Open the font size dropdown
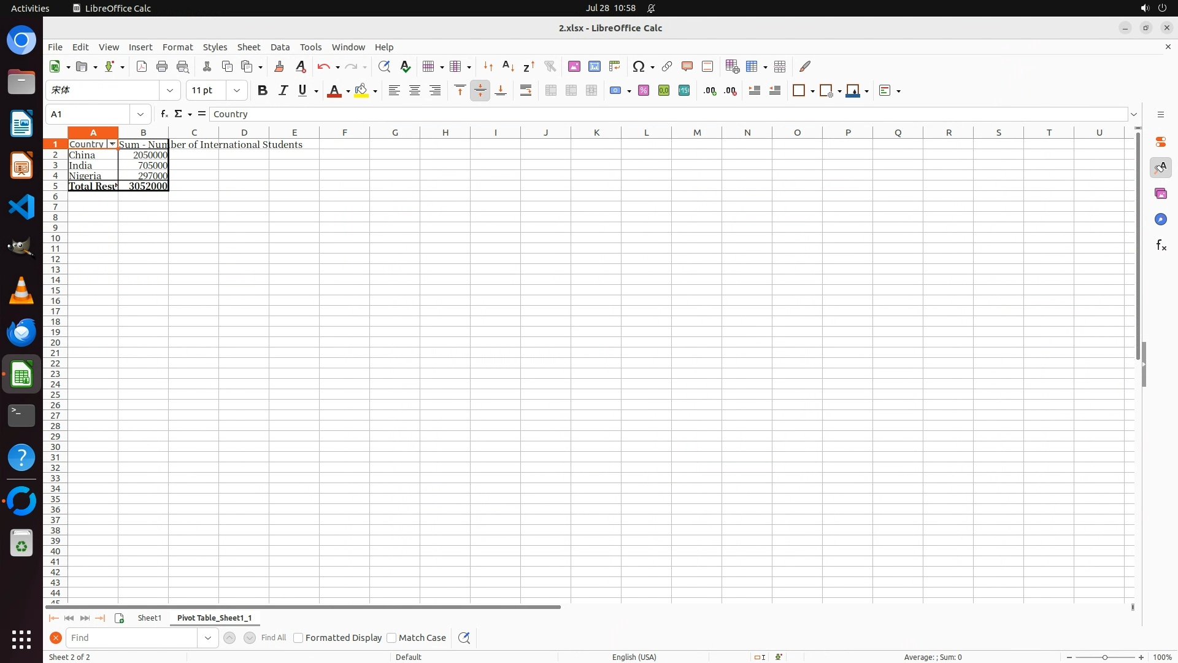1178x663 pixels. 236,91
